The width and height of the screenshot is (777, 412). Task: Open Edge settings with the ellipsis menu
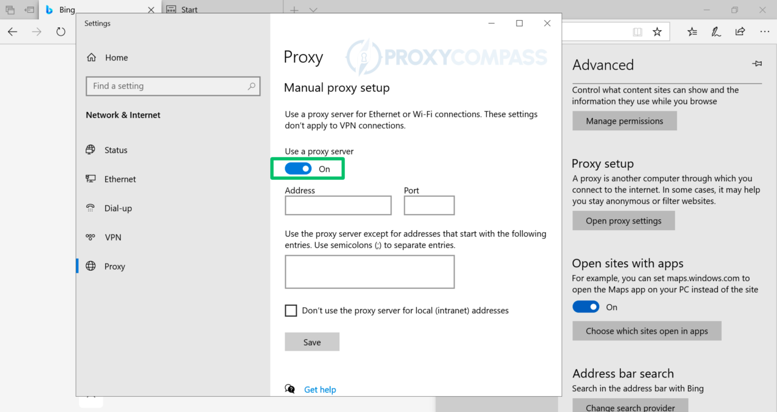click(764, 31)
